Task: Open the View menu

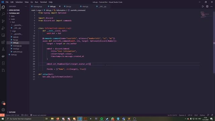Action: point(27,2)
